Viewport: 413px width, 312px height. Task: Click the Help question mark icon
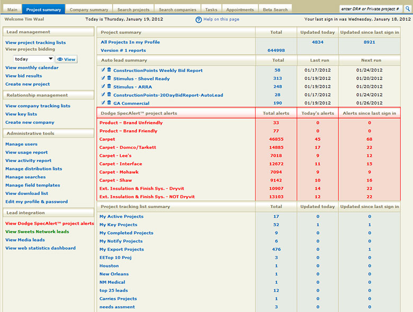pos(199,20)
